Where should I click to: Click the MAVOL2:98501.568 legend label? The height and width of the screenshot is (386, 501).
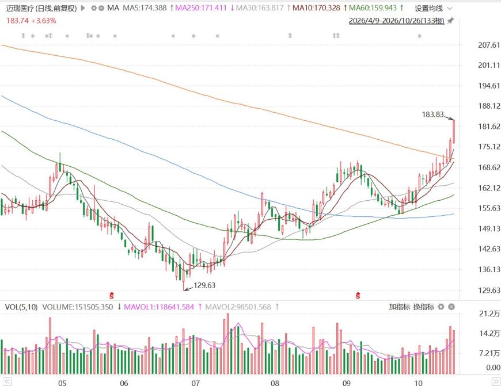pos(238,307)
